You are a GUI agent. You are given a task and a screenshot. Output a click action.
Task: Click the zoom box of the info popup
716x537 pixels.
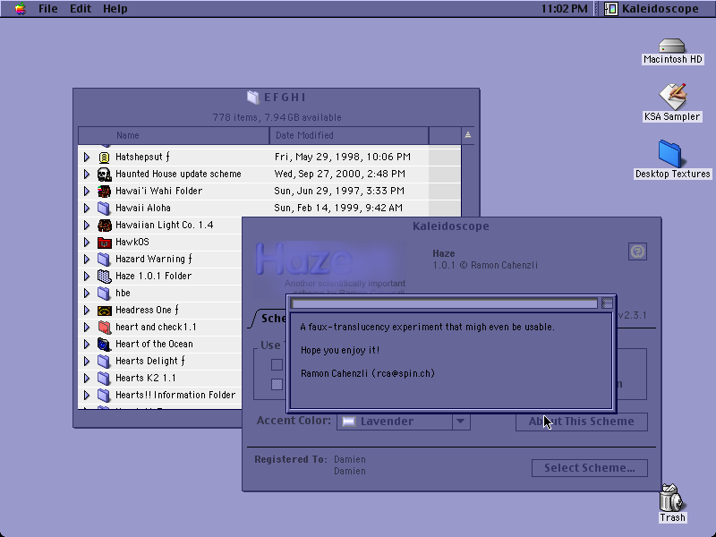point(607,303)
